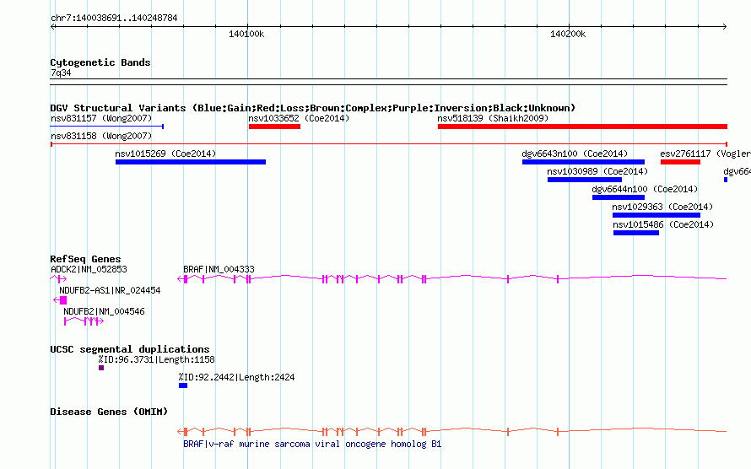Click the NDUFB2-AS1 gene glyph
This screenshot has height=469, width=751.
coord(60,300)
